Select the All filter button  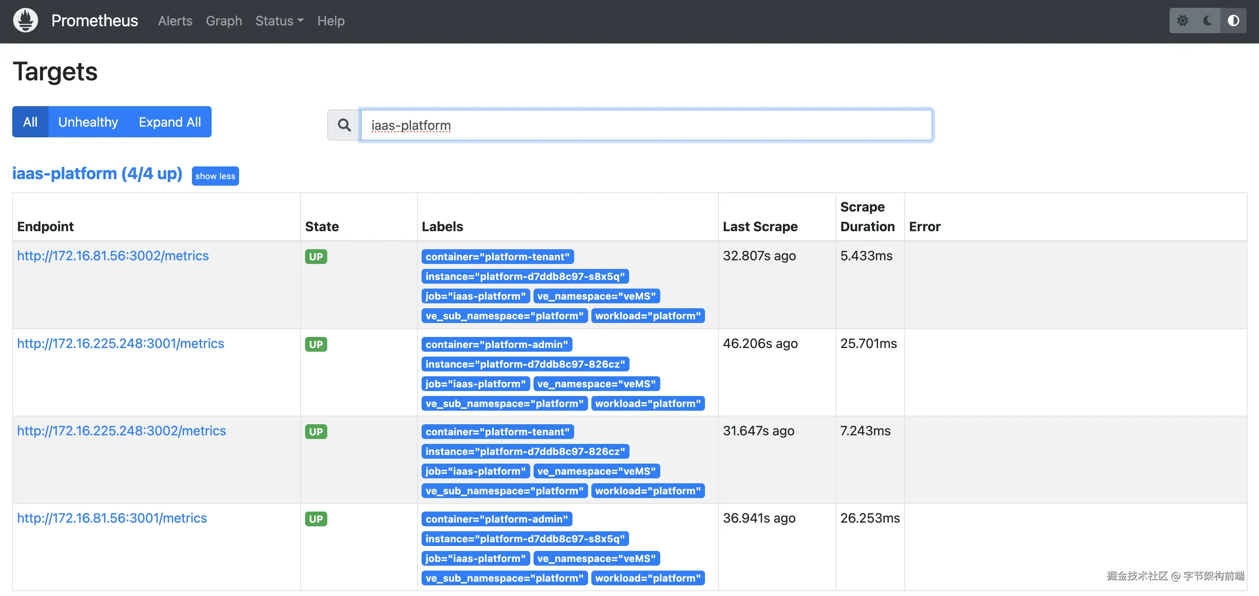30,122
